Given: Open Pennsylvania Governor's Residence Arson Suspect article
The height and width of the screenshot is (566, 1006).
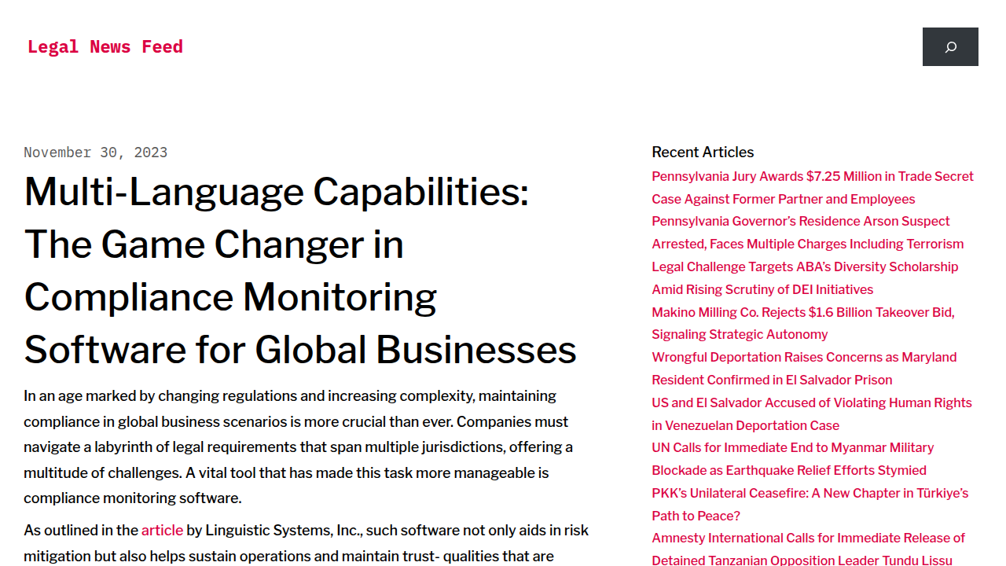Looking at the screenshot, I should click(808, 233).
